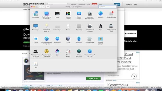Open Защита и безопасность preferences
The image size is (162, 91).
pos(90,15)
